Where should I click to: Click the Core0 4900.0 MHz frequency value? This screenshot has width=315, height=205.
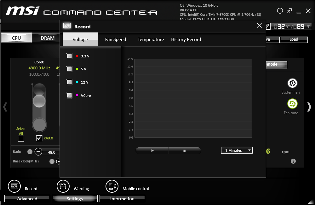pyautogui.click(x=39, y=68)
